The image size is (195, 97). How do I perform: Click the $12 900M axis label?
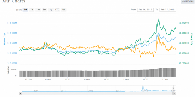tap(12, 33)
